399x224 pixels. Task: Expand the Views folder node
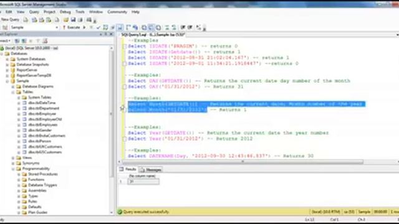tap(13, 157)
